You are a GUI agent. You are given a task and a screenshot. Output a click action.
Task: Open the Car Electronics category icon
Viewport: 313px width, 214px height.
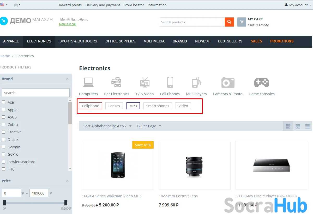pos(116,82)
